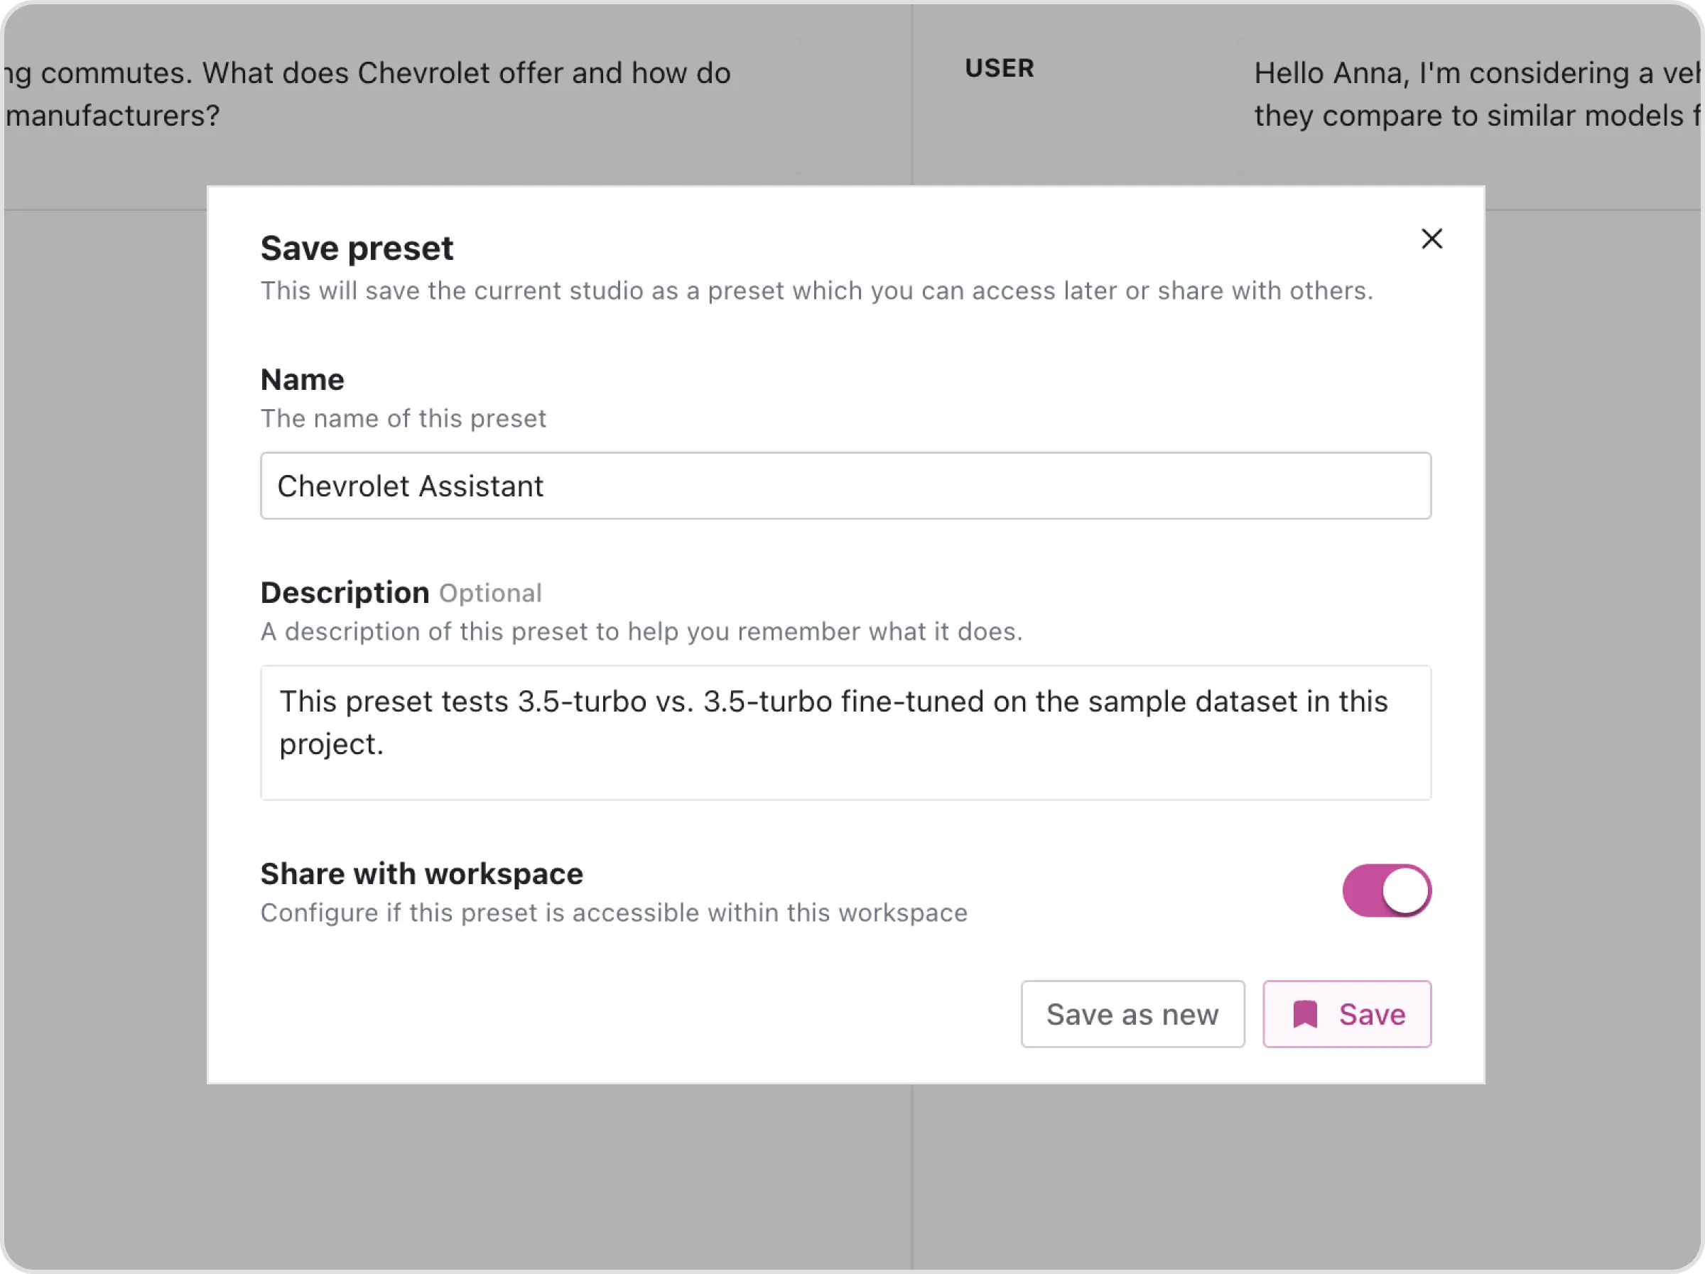Image resolution: width=1705 pixels, height=1274 pixels.
Task: Close the Save preset dialog
Action: click(1431, 239)
